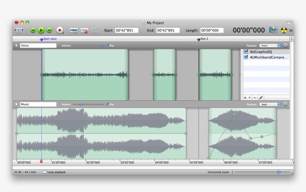Adjust the Voice track volume slider knob
The image size is (306, 192).
point(102,45)
